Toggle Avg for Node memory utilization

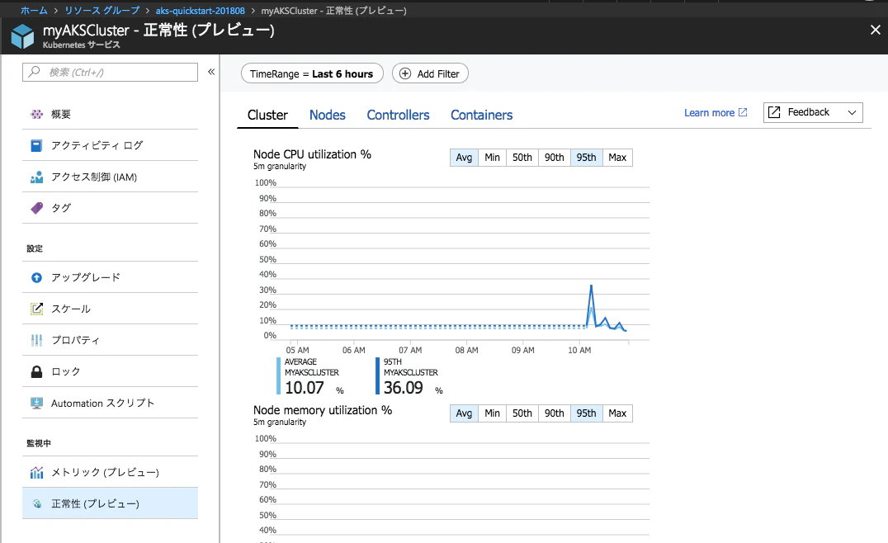click(x=464, y=413)
